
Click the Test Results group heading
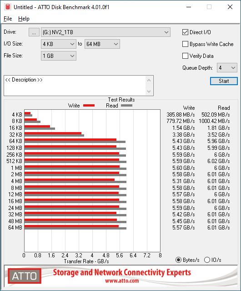pos(121,100)
